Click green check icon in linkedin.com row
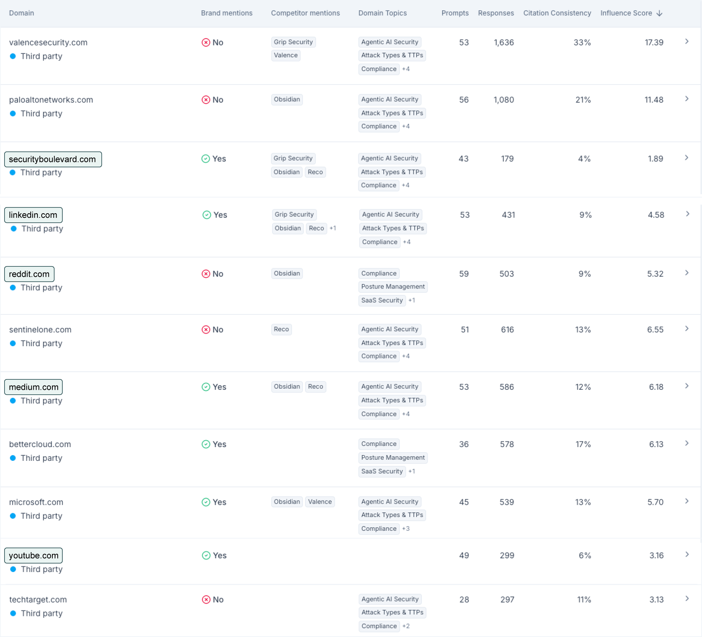This screenshot has width=702, height=637. pyautogui.click(x=207, y=215)
